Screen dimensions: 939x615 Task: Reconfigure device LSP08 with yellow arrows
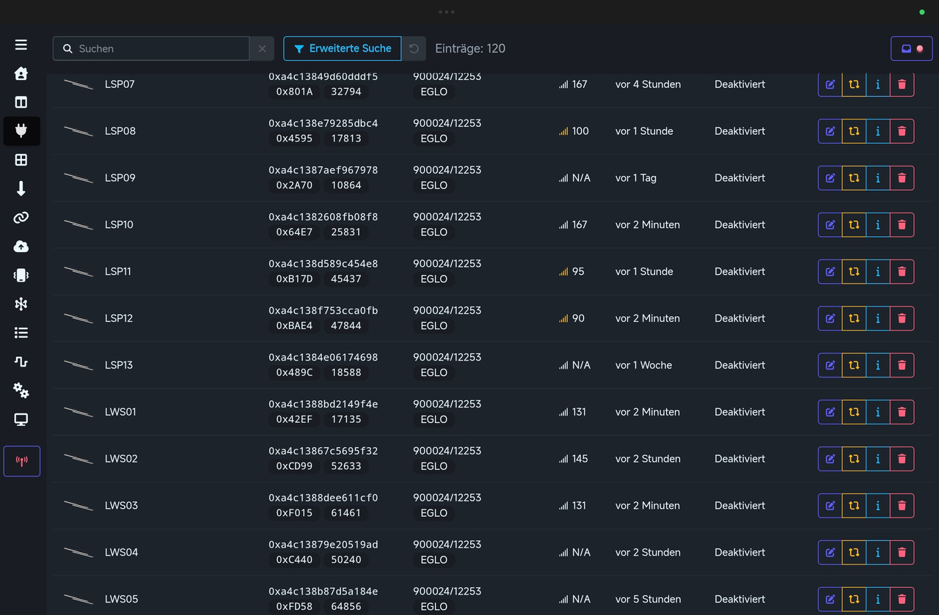854,131
